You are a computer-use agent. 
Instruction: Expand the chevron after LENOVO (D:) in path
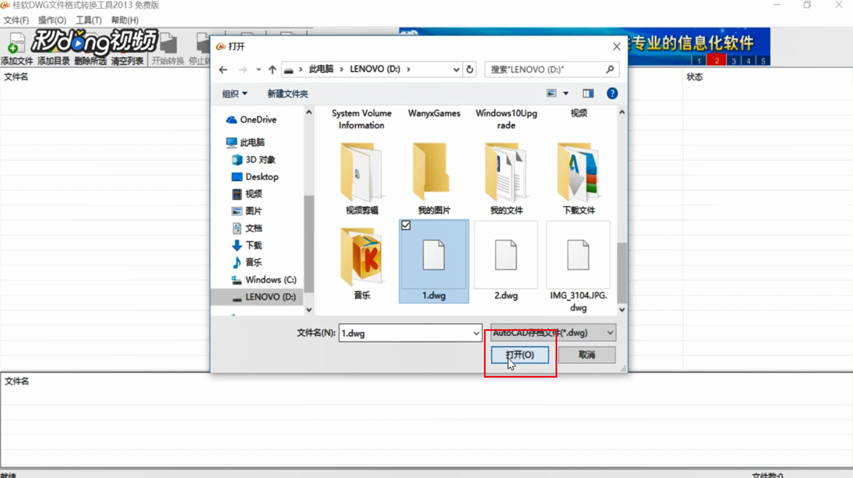tap(408, 69)
